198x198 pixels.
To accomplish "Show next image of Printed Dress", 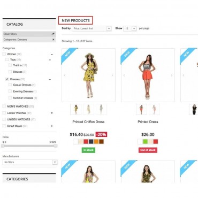I will pyautogui.click(x=172, y=75).
